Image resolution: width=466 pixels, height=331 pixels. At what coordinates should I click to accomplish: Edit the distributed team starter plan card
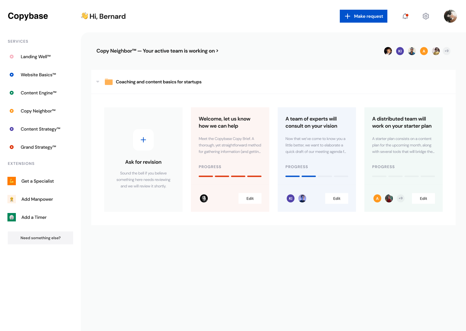coord(423,198)
